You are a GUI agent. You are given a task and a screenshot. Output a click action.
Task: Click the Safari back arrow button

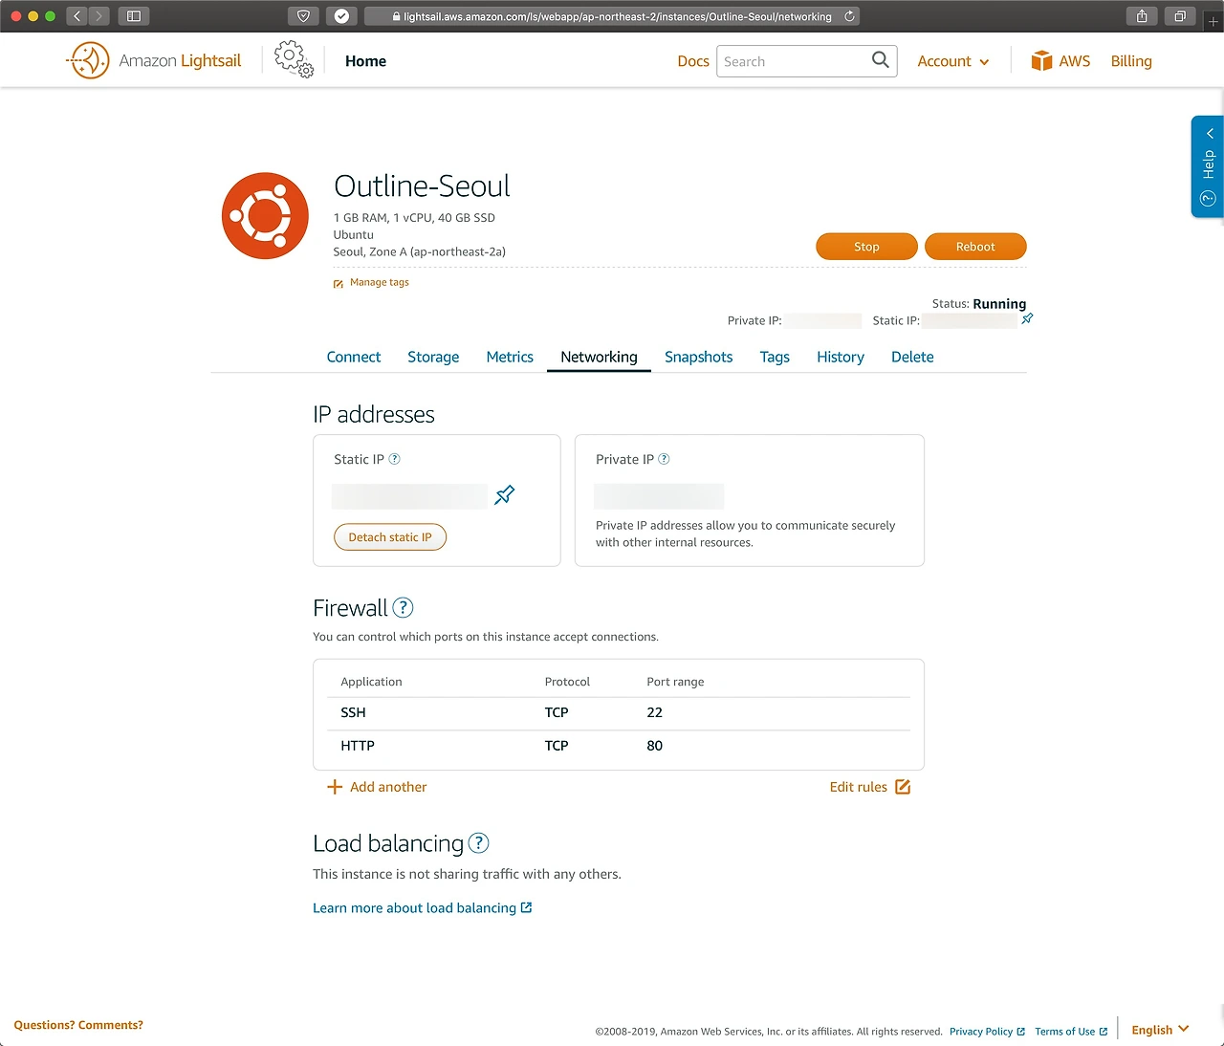pos(77,16)
